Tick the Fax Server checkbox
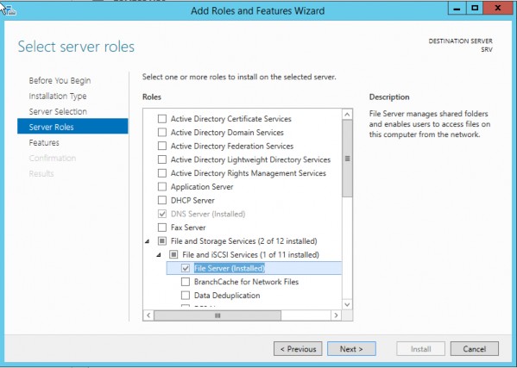517x368 pixels. 162,228
